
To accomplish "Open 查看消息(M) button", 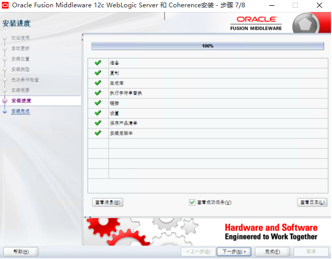I will point(108,203).
